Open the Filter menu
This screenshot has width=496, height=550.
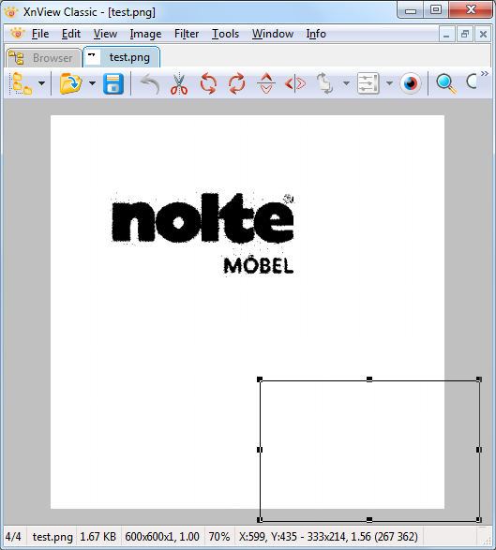tap(187, 34)
